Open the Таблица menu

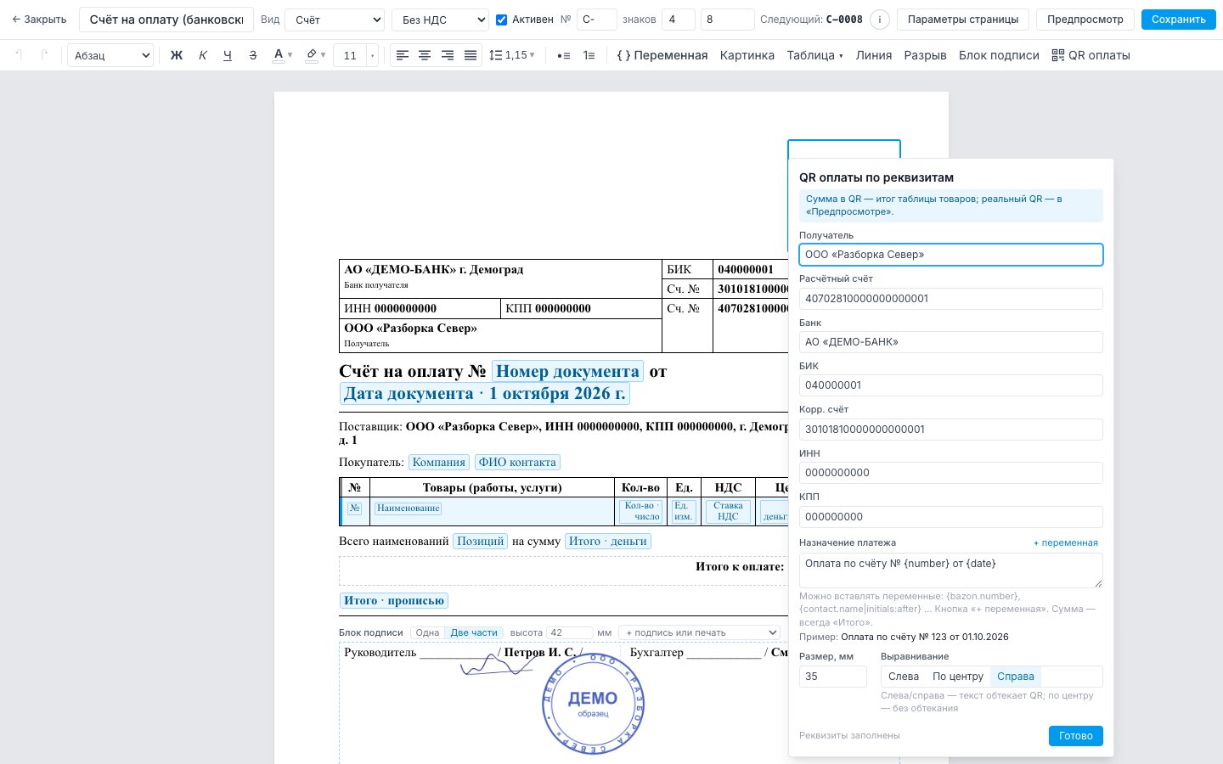point(814,55)
